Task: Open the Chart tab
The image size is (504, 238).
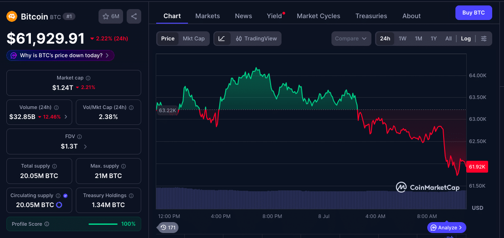Action: (x=172, y=16)
